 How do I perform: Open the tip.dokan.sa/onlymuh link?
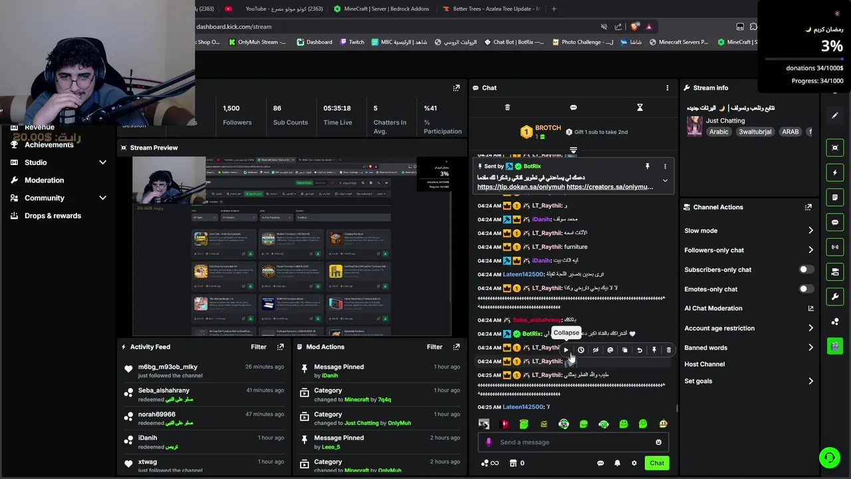[521, 187]
